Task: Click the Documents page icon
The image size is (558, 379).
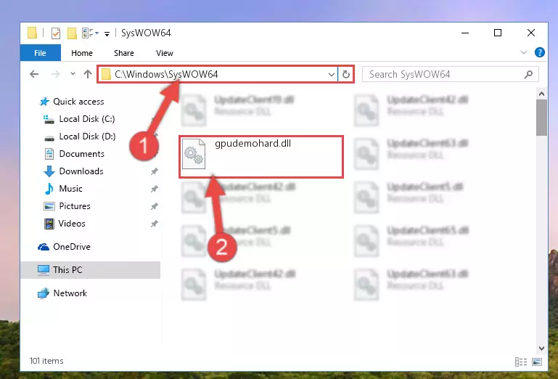Action: click(49, 154)
